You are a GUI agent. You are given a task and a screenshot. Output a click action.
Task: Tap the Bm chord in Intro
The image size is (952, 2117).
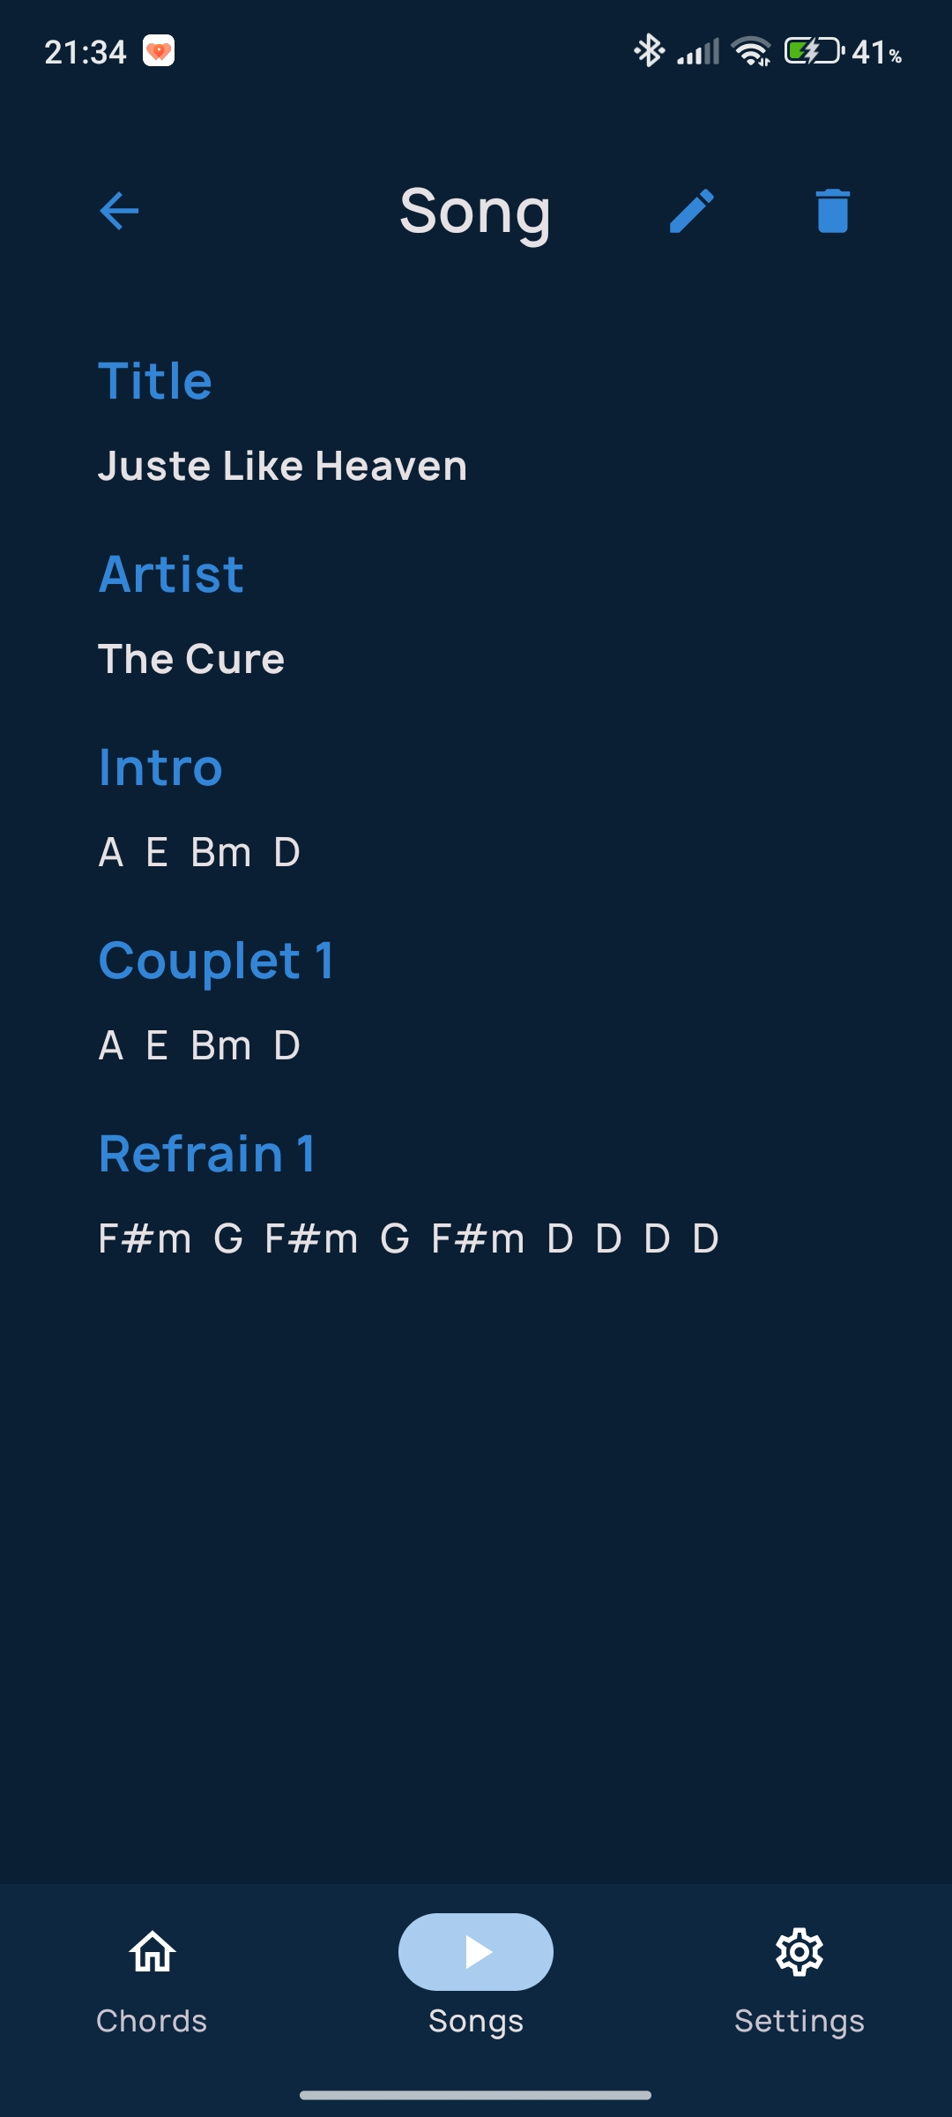[x=221, y=853]
